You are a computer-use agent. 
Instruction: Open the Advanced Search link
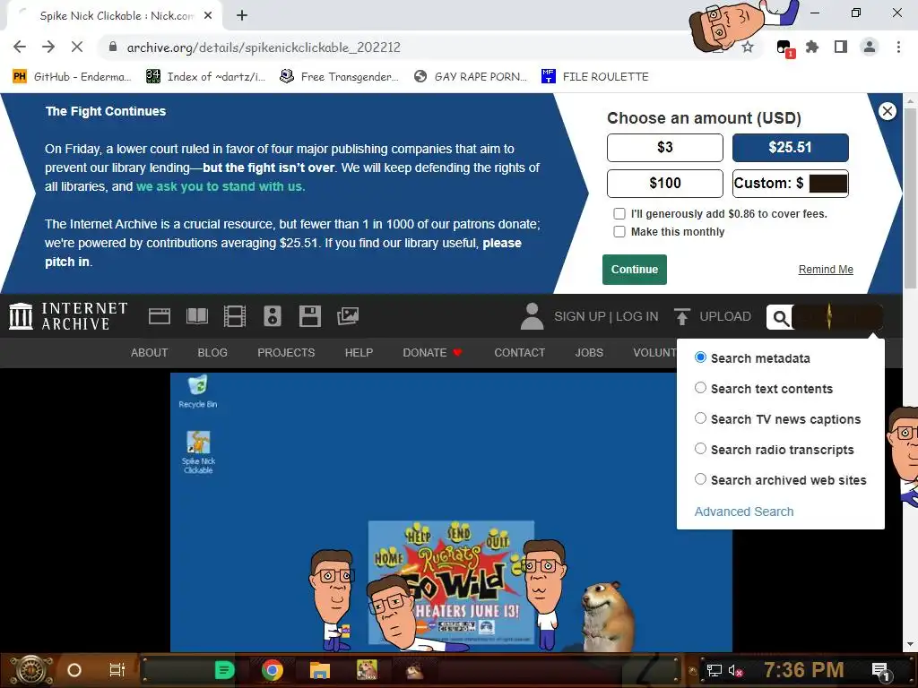click(x=744, y=512)
